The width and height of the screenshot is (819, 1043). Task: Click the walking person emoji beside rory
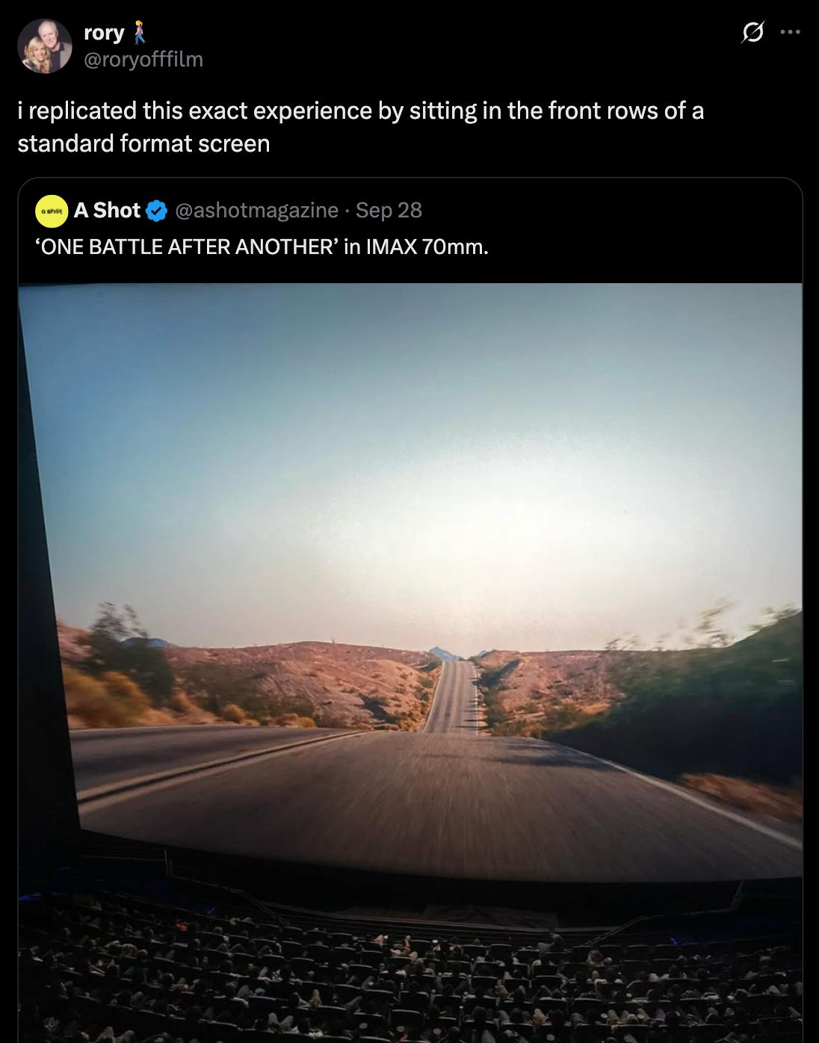(139, 33)
